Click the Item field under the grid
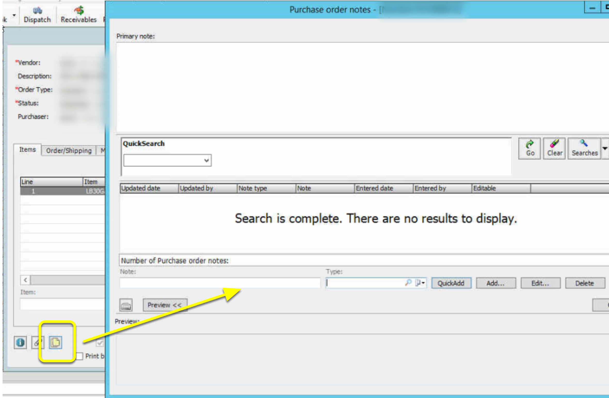609x398 pixels. tap(62, 304)
